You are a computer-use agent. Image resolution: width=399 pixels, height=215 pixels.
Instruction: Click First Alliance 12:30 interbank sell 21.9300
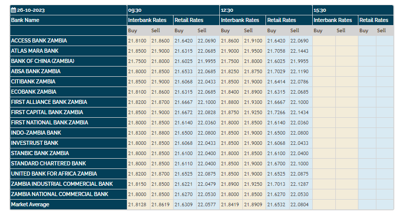click(253, 102)
